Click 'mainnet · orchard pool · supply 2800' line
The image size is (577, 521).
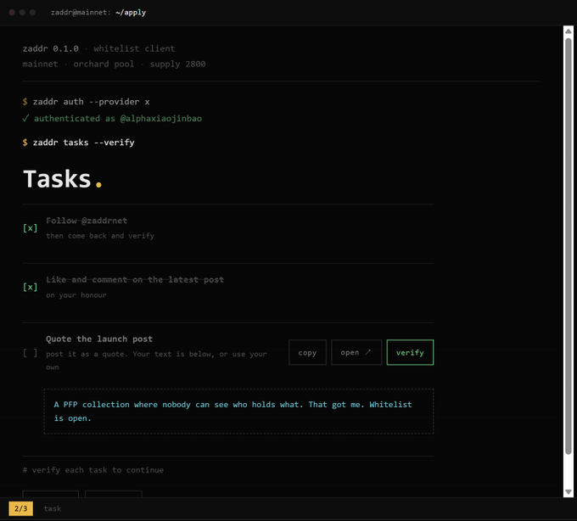tap(114, 64)
